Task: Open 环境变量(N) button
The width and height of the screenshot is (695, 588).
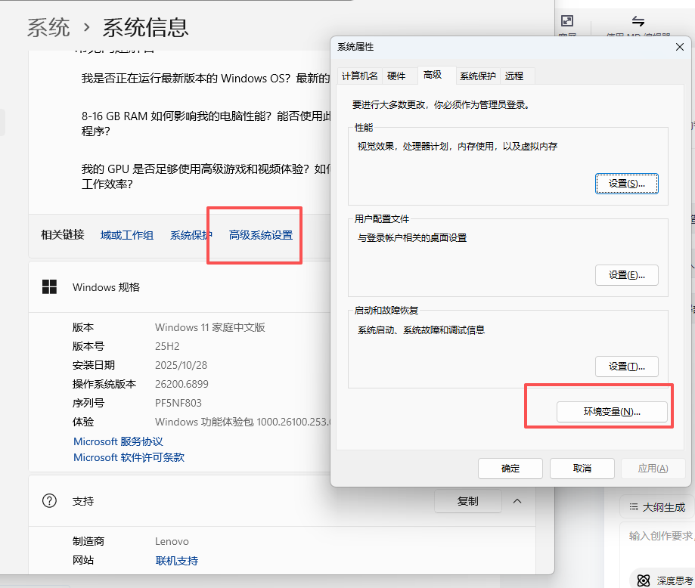Action: [611, 412]
